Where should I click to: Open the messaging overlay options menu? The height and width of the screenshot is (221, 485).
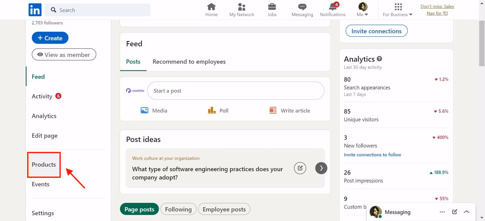442,212
